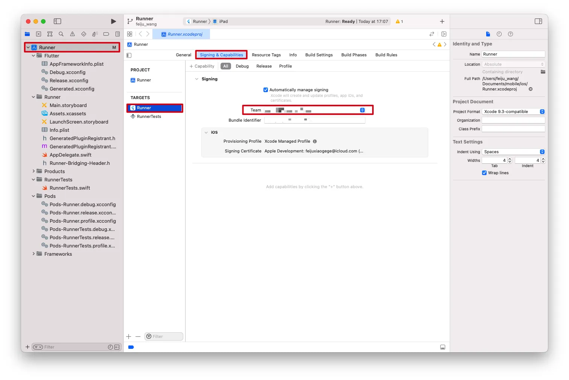Collapse the RunnerTests folder
The width and height of the screenshot is (569, 380).
tap(33, 180)
